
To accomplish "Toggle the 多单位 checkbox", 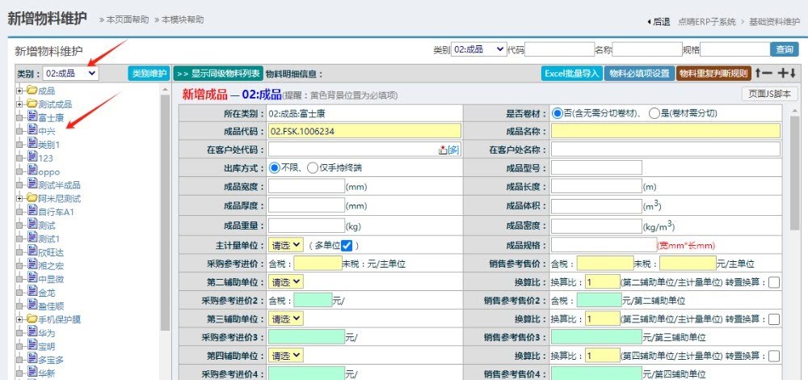I will click(347, 246).
